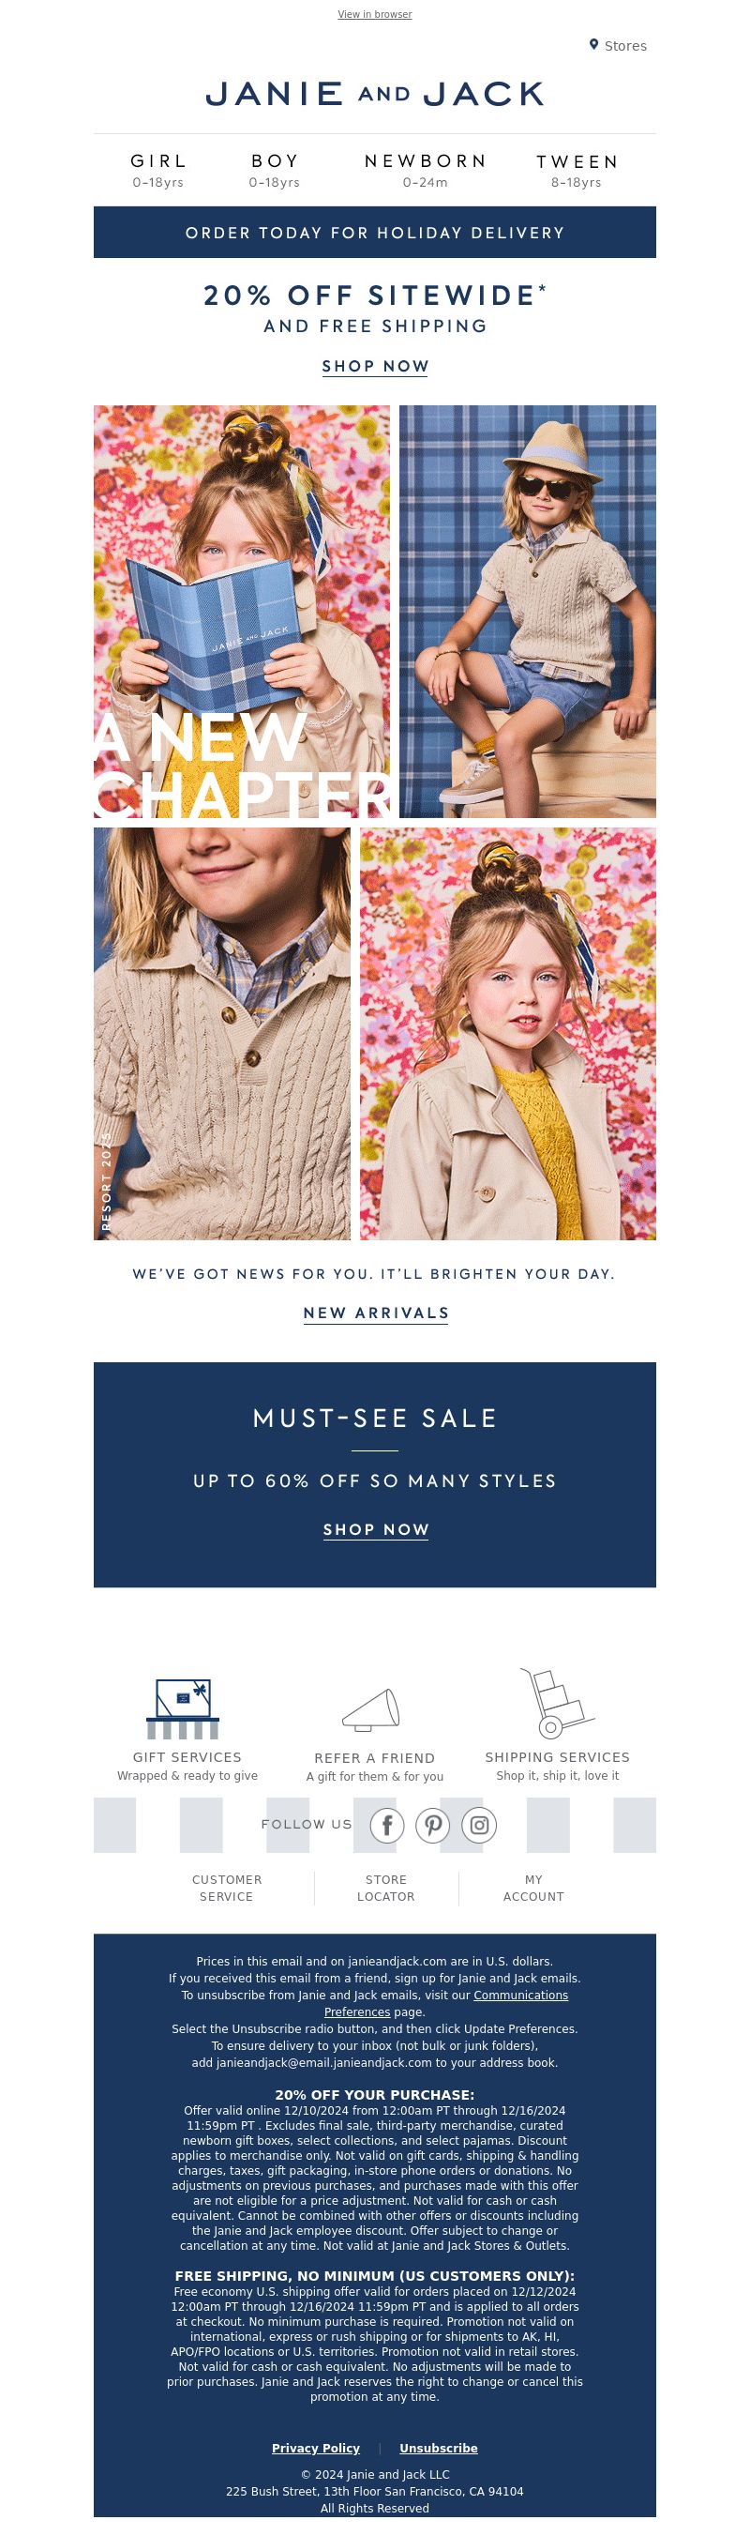Open the Pinterest icon
Viewport: 750px width, 2535px height.
pos(432,1826)
